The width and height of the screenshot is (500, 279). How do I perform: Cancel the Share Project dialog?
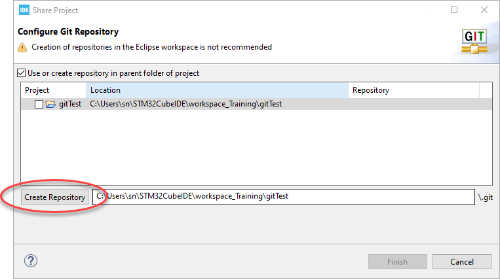click(x=462, y=262)
